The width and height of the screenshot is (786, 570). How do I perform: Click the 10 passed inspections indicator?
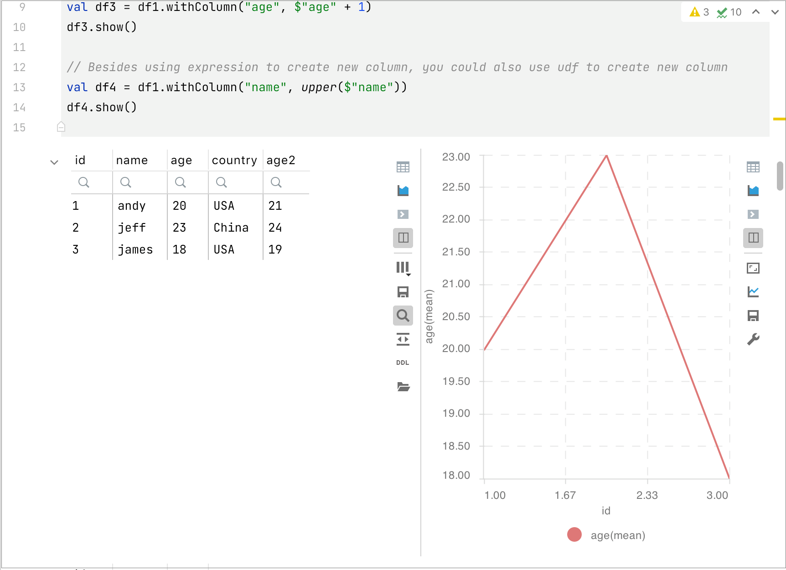(728, 12)
